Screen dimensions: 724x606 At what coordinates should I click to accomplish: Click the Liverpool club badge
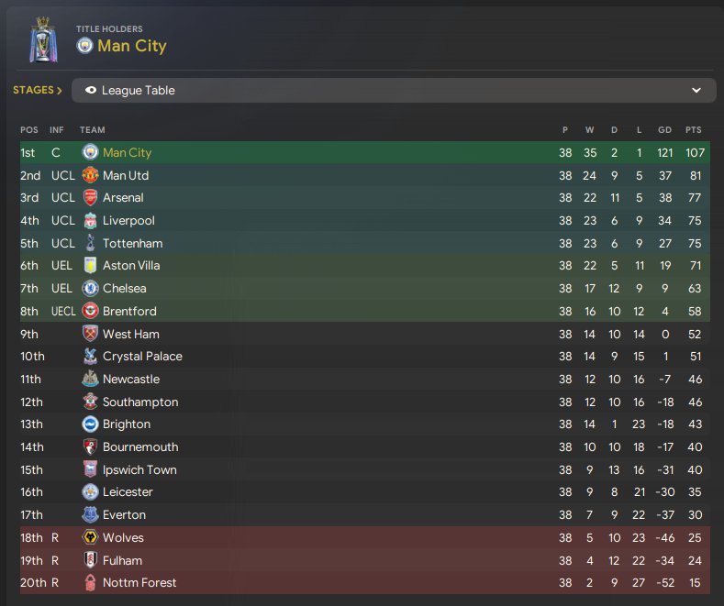click(90, 221)
